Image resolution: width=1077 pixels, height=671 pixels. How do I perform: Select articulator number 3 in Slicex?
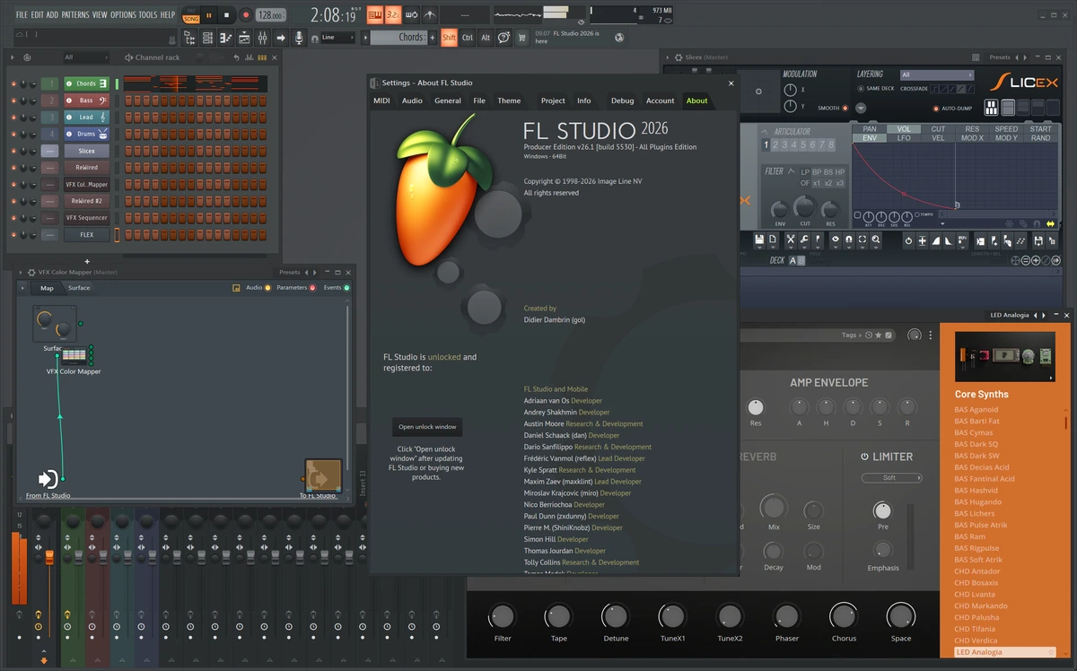coord(784,144)
